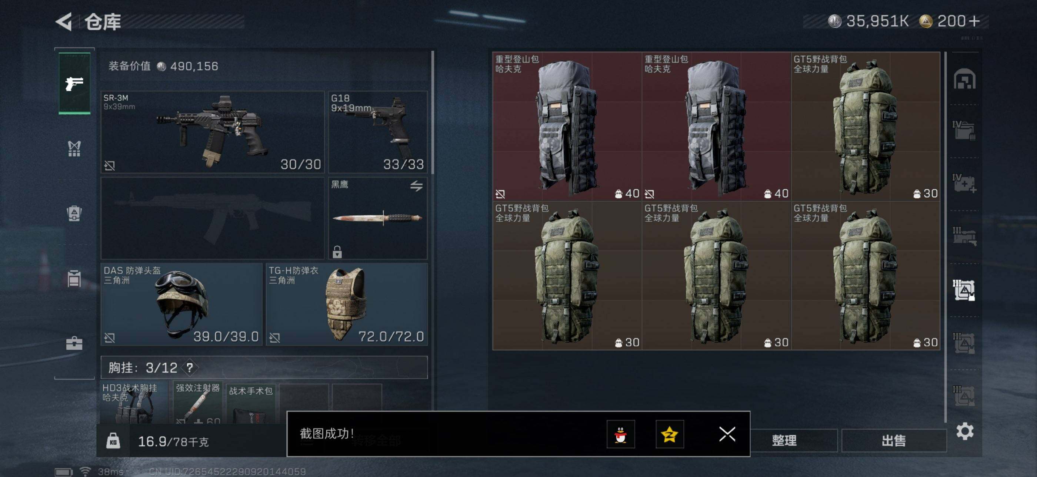Open settings gear at bottom right
The width and height of the screenshot is (1037, 477).
pyautogui.click(x=964, y=431)
